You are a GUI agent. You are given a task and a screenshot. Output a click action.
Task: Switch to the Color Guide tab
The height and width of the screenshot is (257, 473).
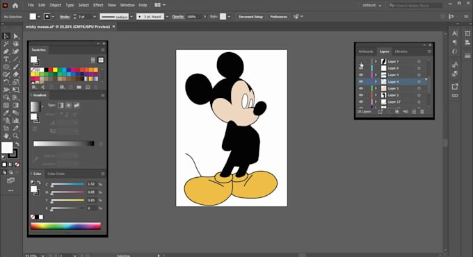point(56,174)
